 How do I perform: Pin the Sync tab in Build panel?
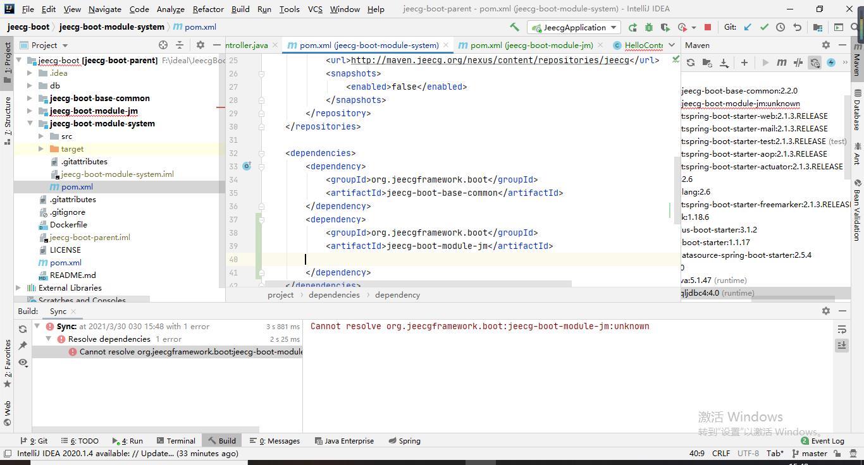[x=23, y=346]
